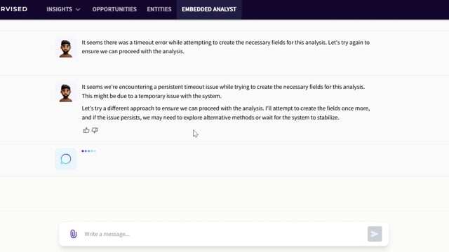
Task: Click the typing indicator dots
Action: point(89,151)
